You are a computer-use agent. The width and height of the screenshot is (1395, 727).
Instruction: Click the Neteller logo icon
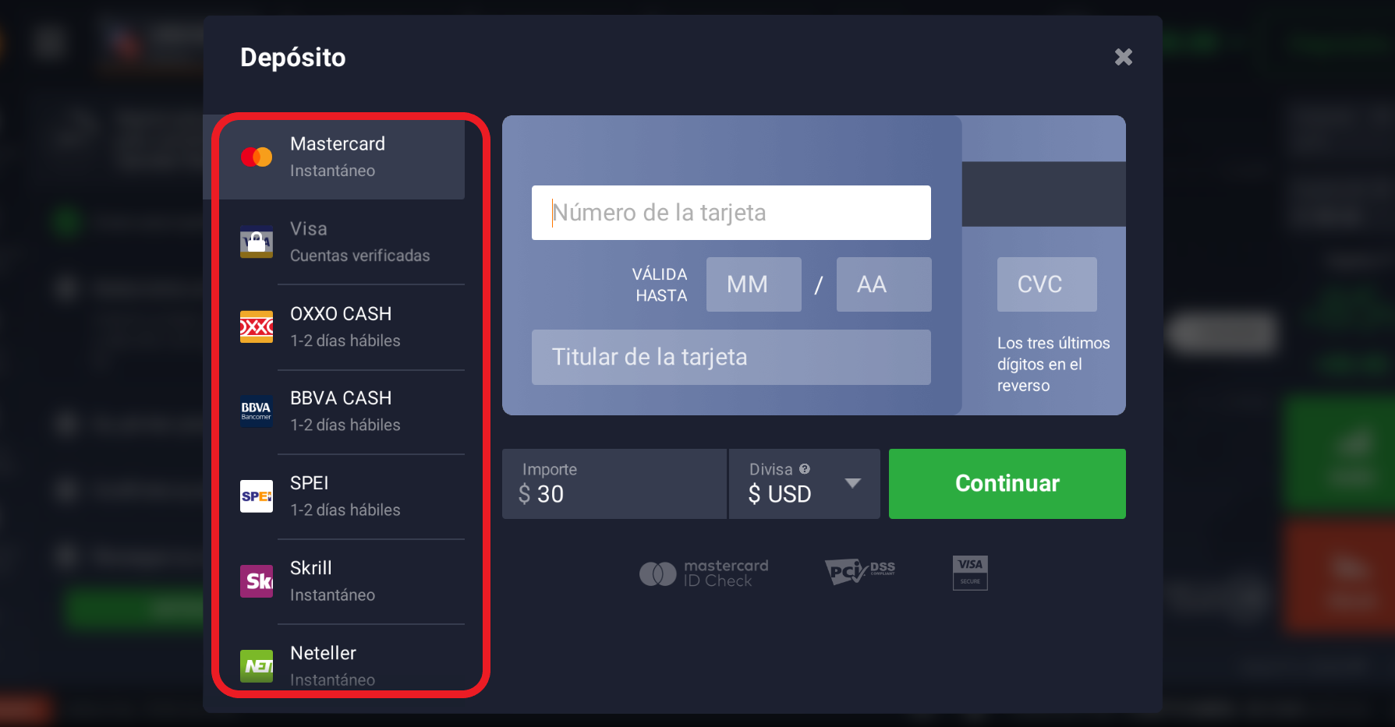click(x=257, y=666)
